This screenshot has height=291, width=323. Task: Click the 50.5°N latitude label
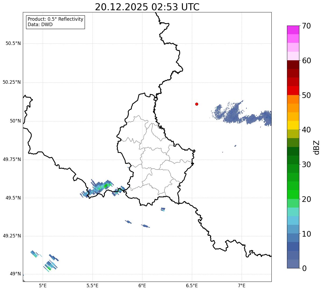[x=13, y=43]
